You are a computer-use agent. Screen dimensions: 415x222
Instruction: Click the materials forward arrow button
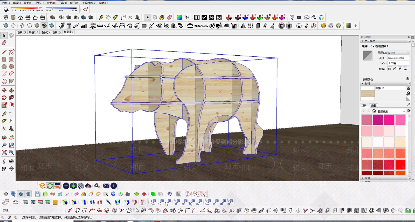pos(369,111)
